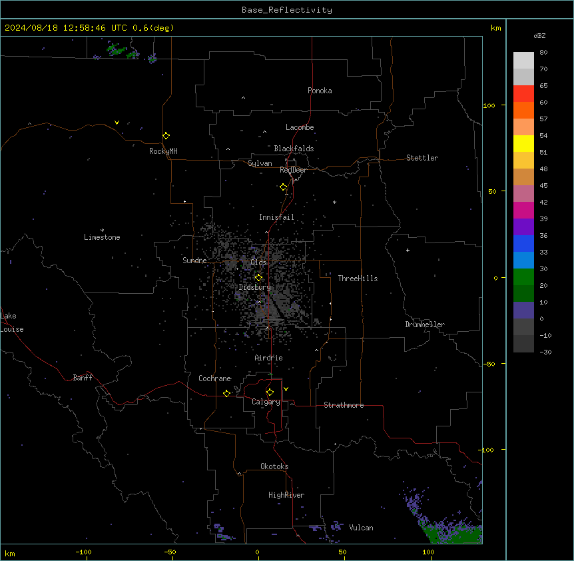The height and width of the screenshot is (561, 574).
Task: Click the yellow diamond marker above Calgary label
Action: [270, 392]
